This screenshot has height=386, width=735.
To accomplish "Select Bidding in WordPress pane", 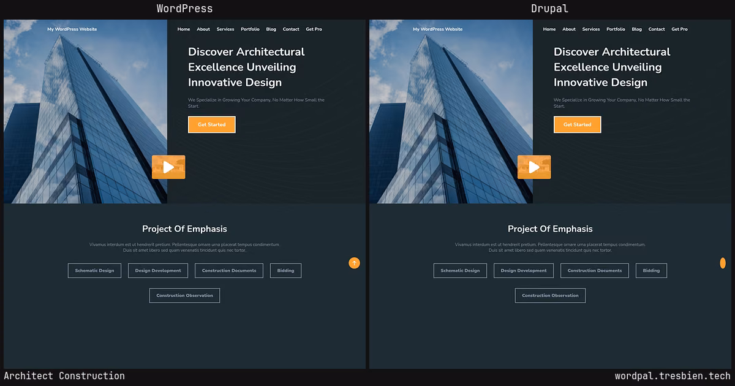I will tap(285, 270).
